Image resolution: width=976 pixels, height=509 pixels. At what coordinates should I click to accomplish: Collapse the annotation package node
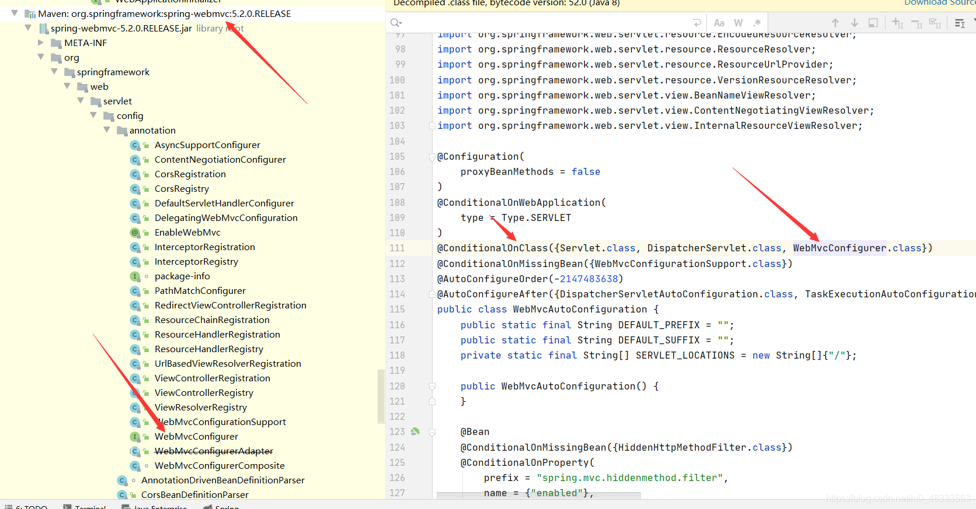pos(107,130)
